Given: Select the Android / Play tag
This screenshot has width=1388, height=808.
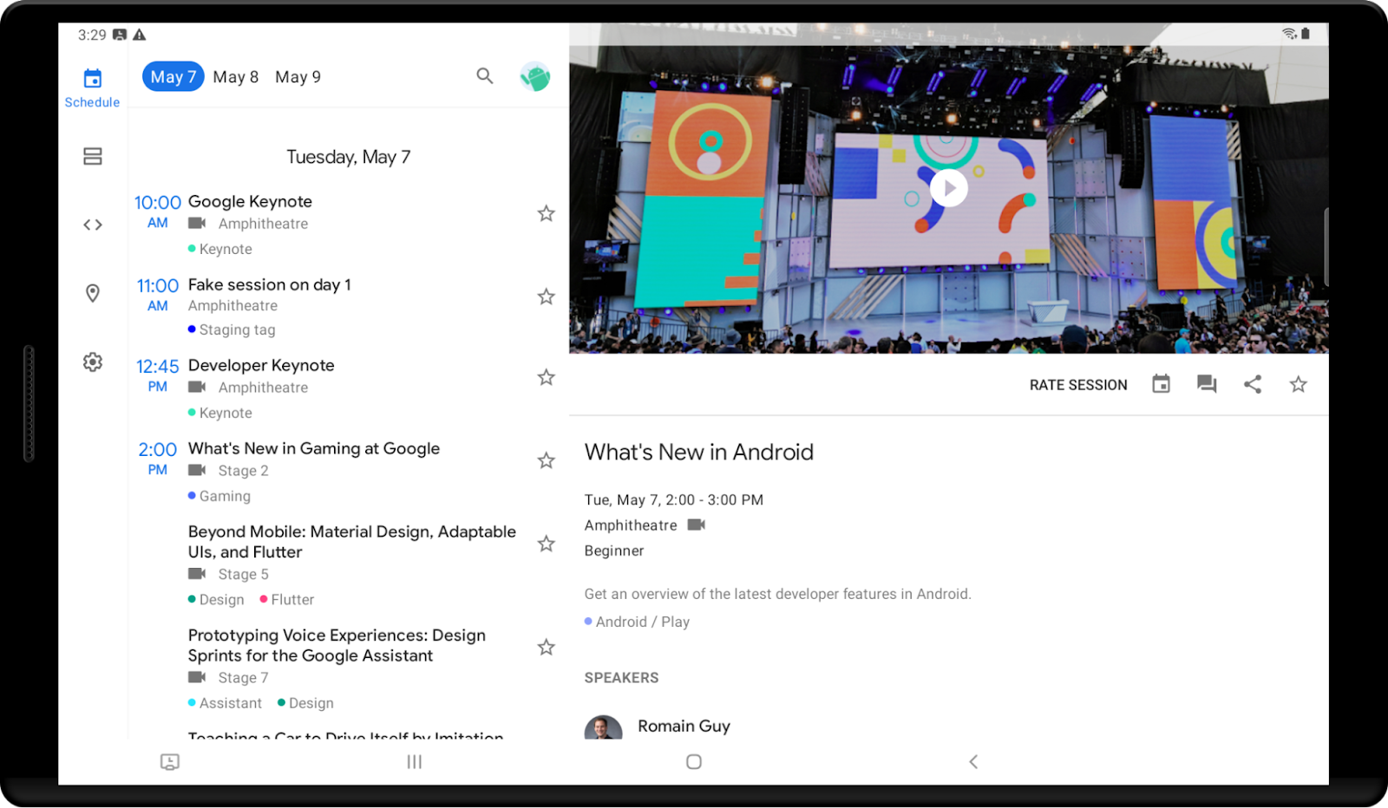Looking at the screenshot, I should pyautogui.click(x=638, y=622).
